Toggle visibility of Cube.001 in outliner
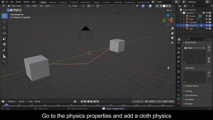 tap(207, 22)
